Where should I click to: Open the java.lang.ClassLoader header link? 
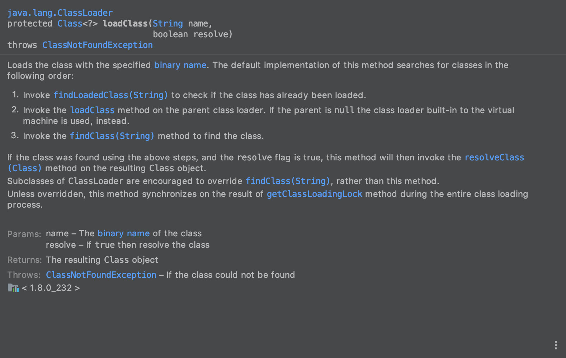click(x=60, y=13)
